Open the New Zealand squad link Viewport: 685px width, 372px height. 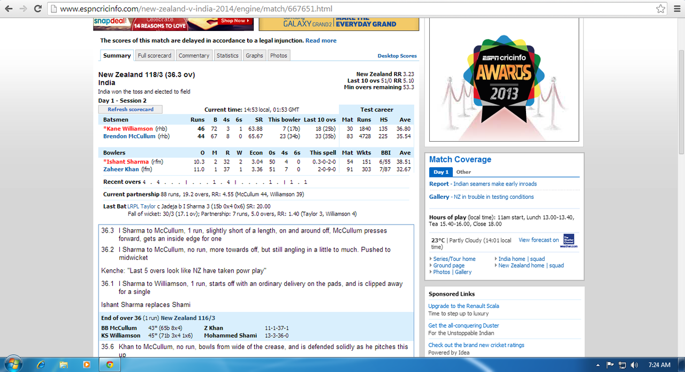[x=557, y=266]
